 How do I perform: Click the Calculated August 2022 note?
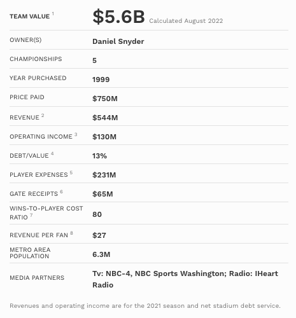[x=186, y=21]
